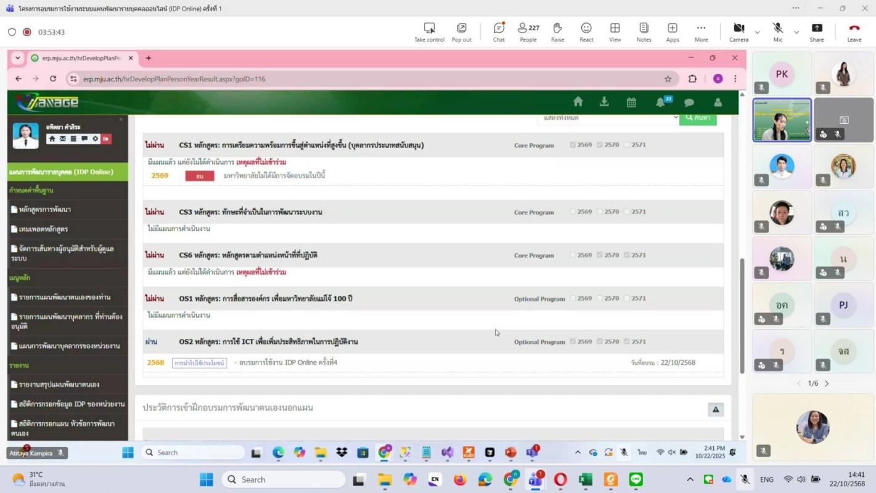Screen dimensions: 876x493
Task: Open the React emoji menu
Action: tap(586, 32)
